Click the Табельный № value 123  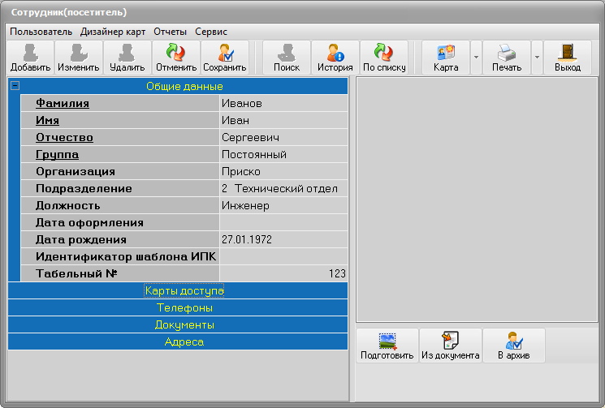[x=283, y=273]
